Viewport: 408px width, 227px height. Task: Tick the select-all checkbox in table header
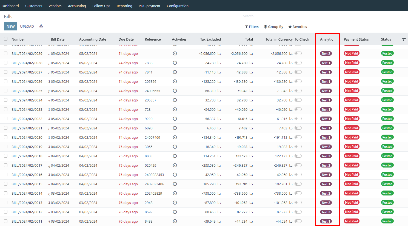pyautogui.click(x=5, y=39)
